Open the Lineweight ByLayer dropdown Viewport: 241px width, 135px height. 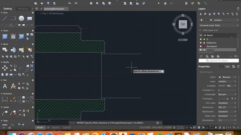(227, 94)
